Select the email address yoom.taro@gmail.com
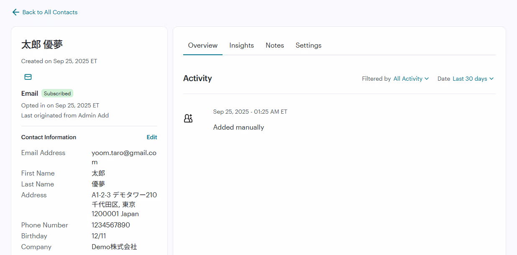Image resolution: width=517 pixels, height=255 pixels. coord(124,157)
